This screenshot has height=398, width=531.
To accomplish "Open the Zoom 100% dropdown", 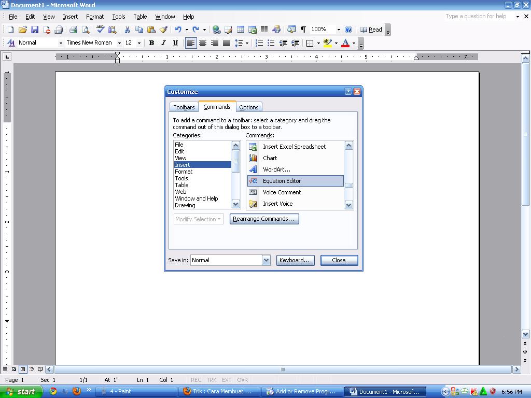I will (338, 30).
